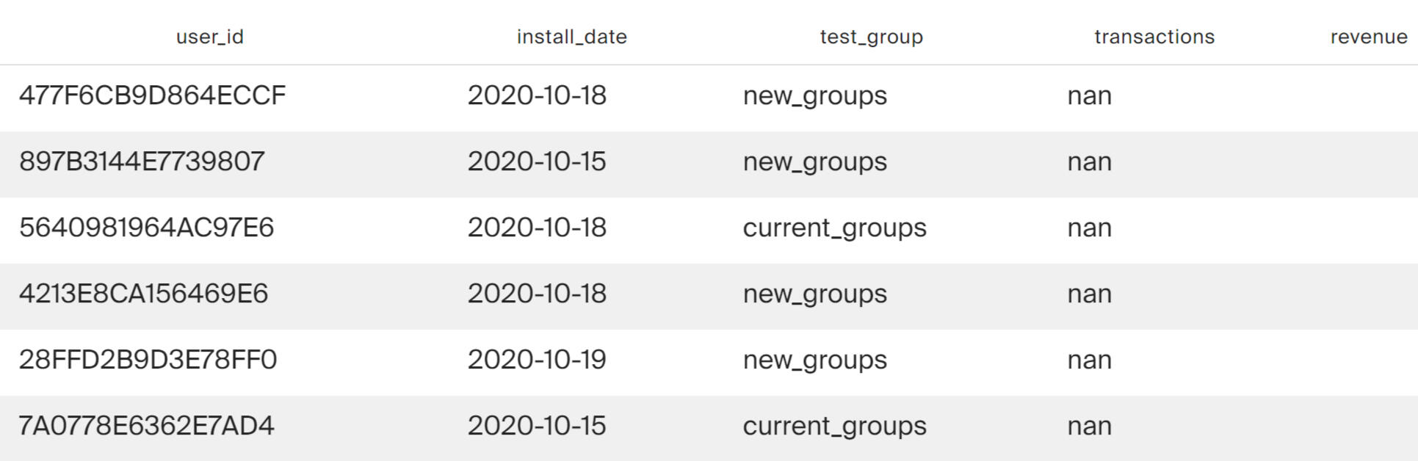This screenshot has height=461, width=1418.
Task: Select nan transactions cell for user 4213E8CA156469E6
Action: coord(1089,294)
